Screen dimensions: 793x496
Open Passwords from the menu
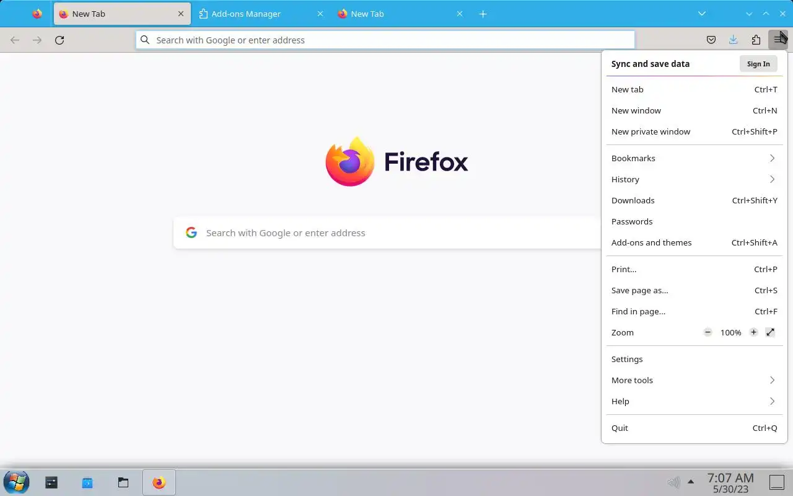tap(694, 221)
